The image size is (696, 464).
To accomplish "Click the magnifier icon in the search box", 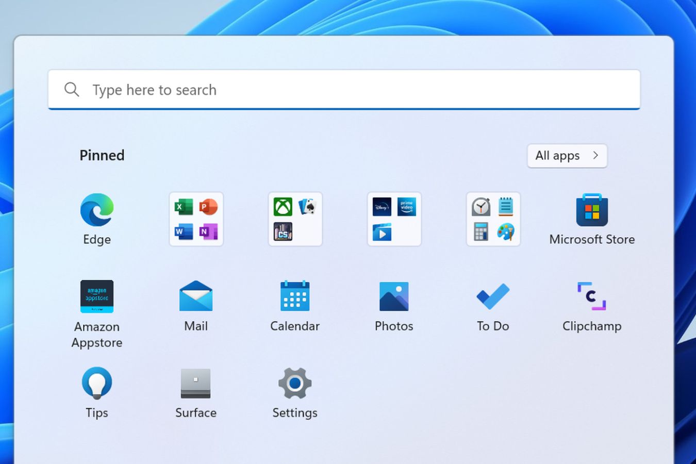I will tap(72, 90).
